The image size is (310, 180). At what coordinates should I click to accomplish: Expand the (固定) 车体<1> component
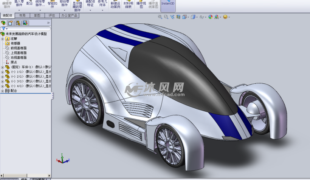pos(3,67)
